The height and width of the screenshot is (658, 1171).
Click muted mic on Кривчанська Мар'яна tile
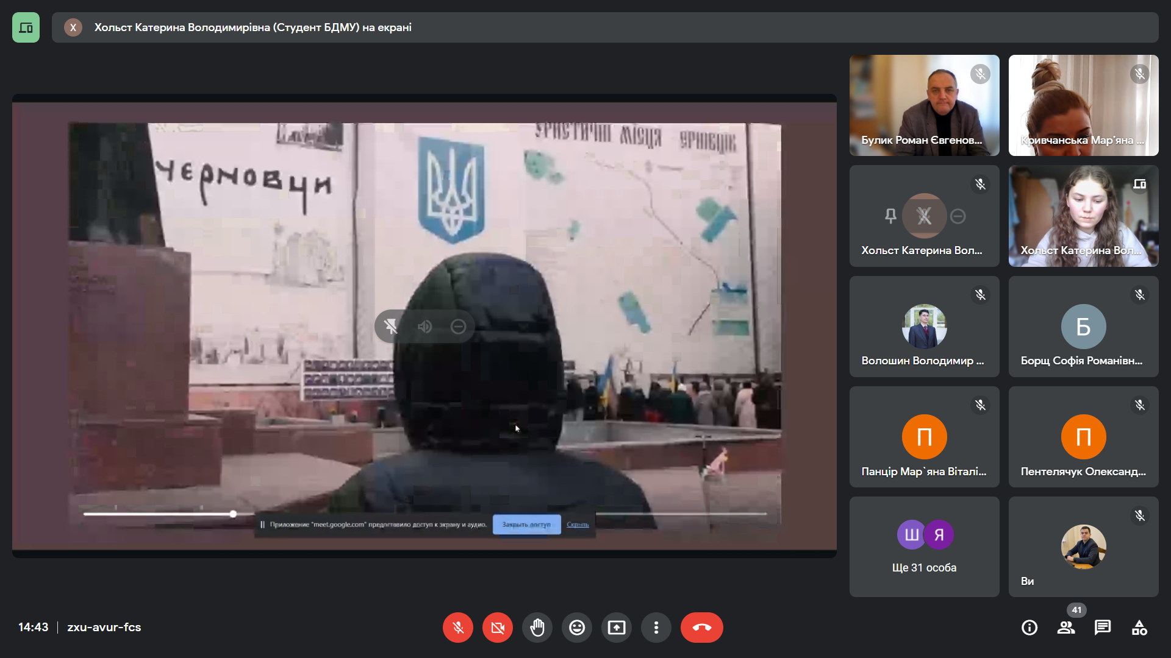[1140, 74]
